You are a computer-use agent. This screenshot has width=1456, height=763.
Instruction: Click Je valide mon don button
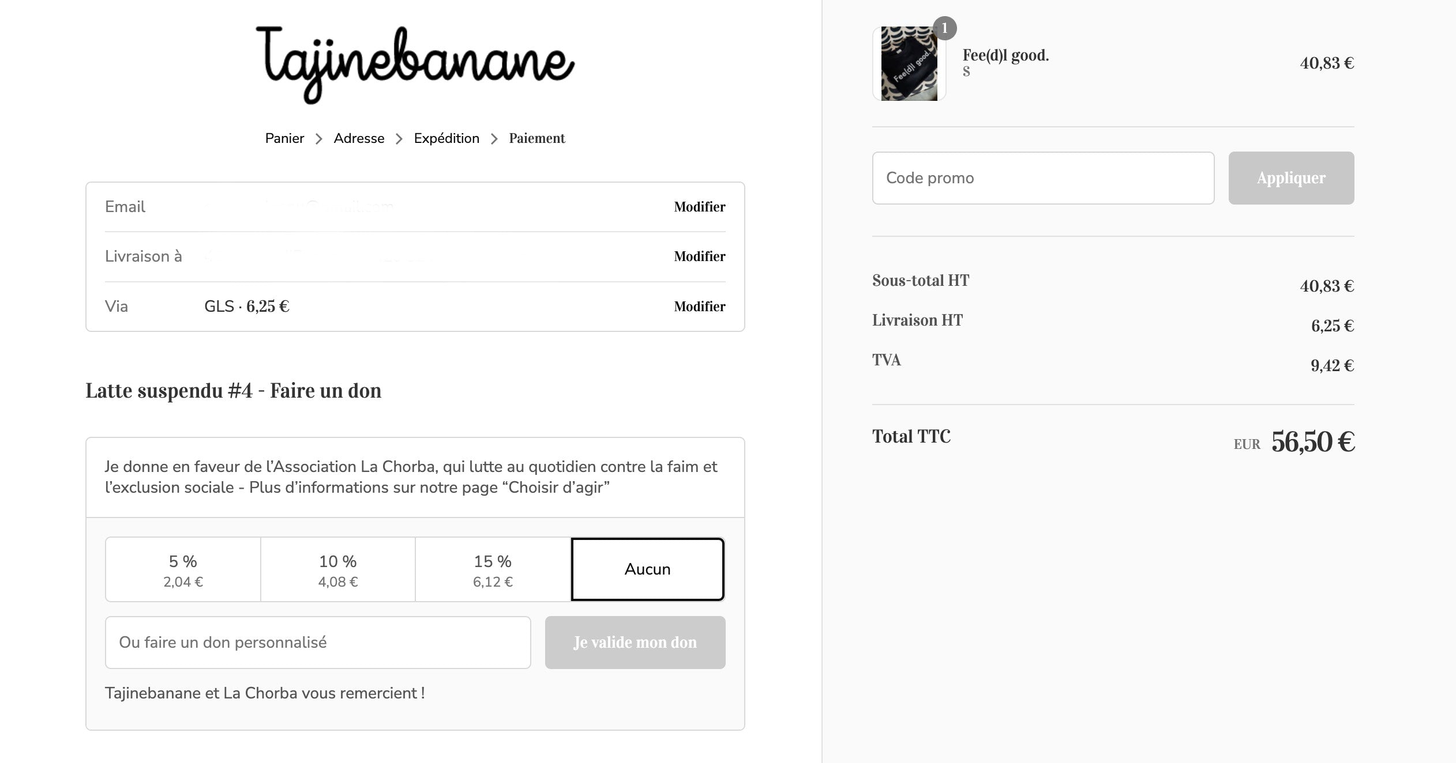(633, 641)
